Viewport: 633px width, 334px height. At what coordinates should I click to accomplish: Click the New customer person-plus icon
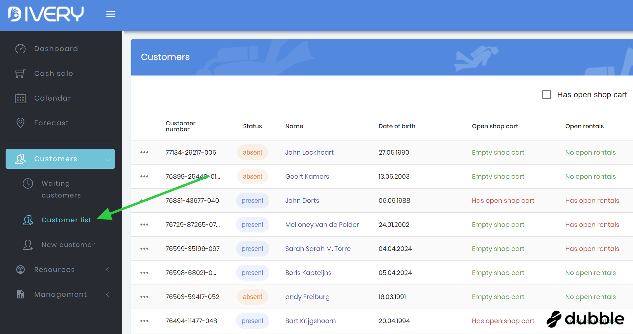point(28,245)
